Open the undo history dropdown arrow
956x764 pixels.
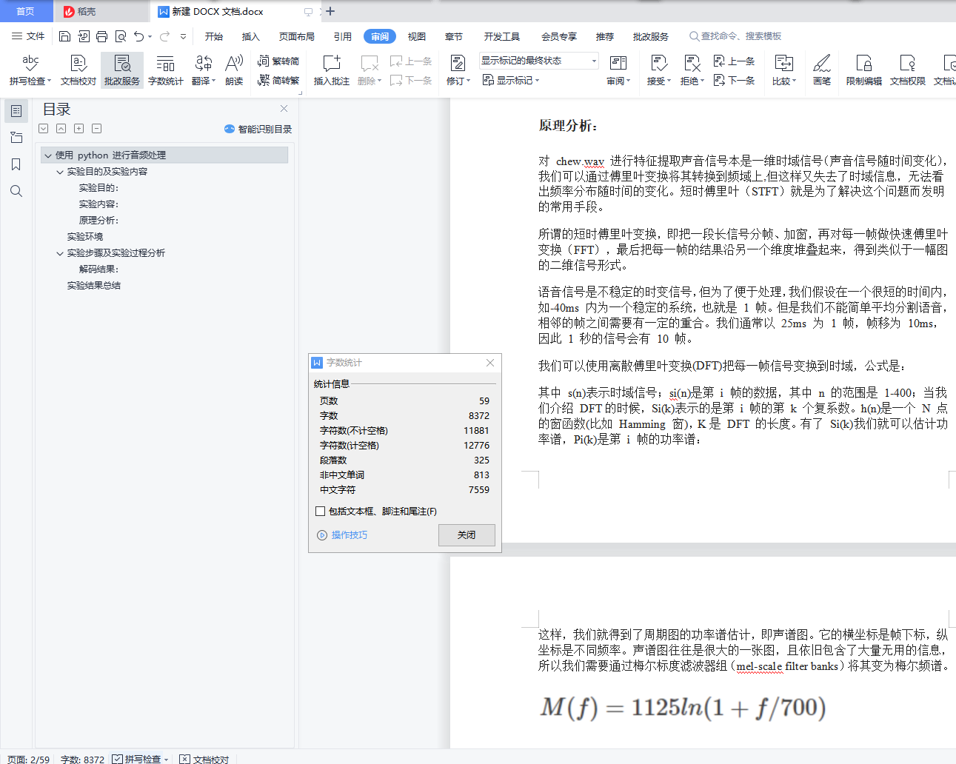coord(150,36)
